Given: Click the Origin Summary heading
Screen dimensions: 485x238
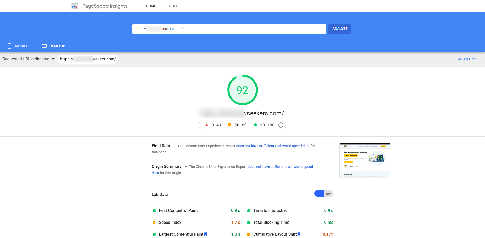Looking at the screenshot, I should pos(167,167).
